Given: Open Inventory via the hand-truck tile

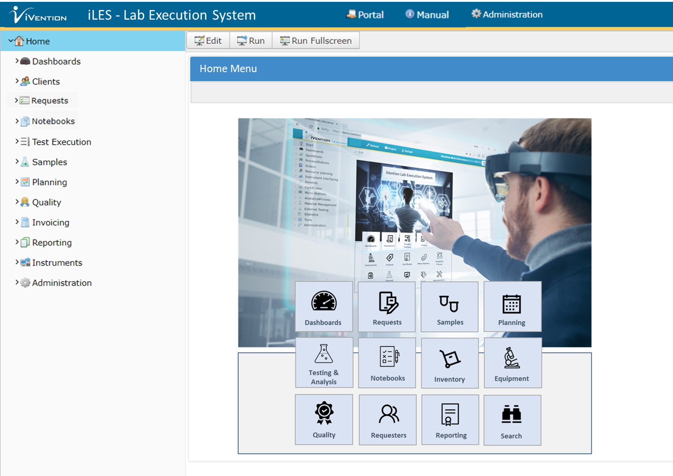Looking at the screenshot, I should pos(450,363).
